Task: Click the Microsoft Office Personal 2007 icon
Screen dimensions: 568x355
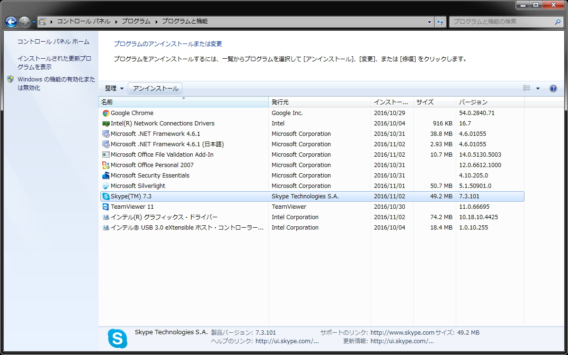Action: click(106, 165)
